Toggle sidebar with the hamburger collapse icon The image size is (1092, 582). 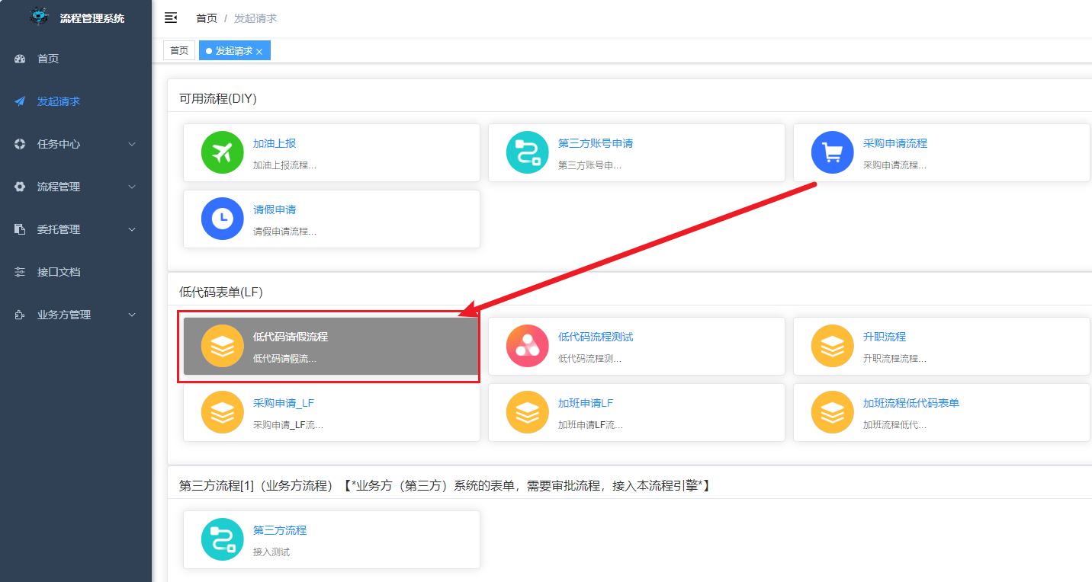[x=171, y=18]
